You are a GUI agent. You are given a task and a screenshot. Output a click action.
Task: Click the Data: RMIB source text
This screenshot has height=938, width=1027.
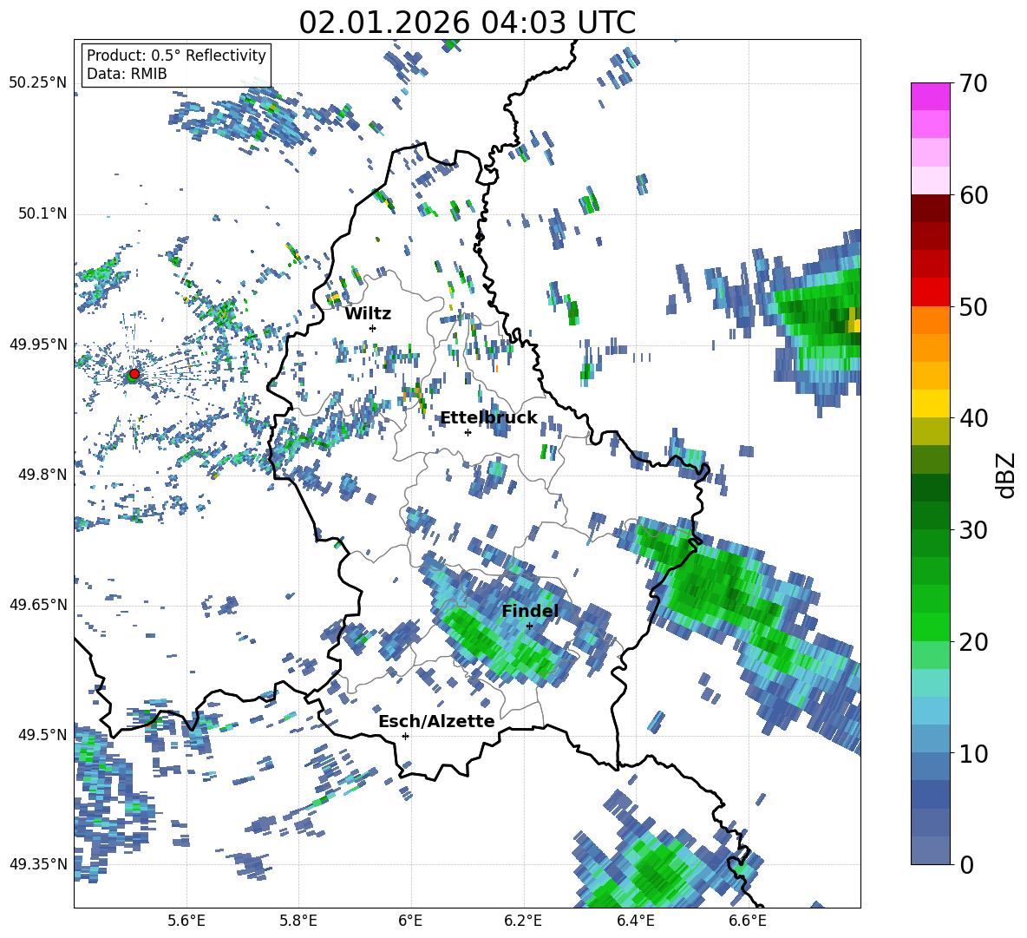point(127,74)
